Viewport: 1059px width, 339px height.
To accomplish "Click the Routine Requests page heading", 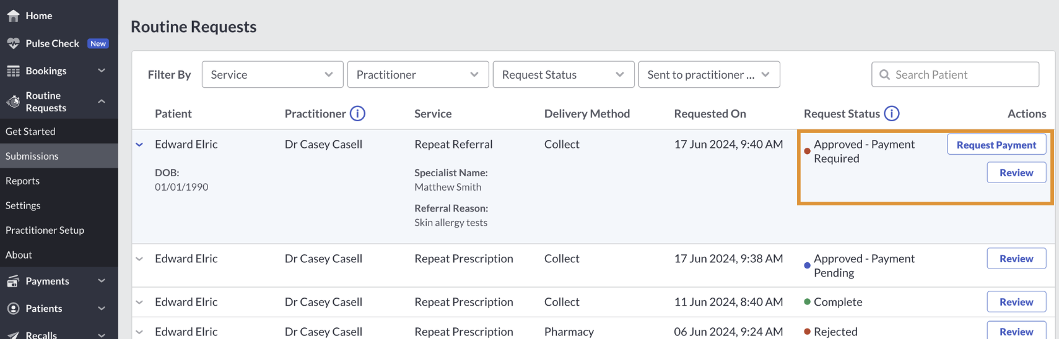I will (193, 27).
